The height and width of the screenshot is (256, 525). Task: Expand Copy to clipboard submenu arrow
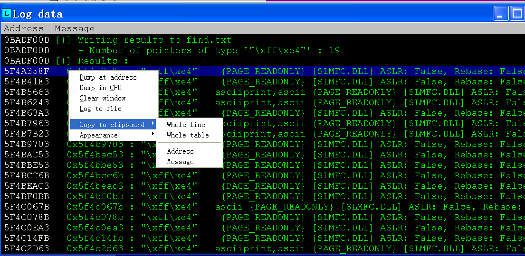click(153, 124)
